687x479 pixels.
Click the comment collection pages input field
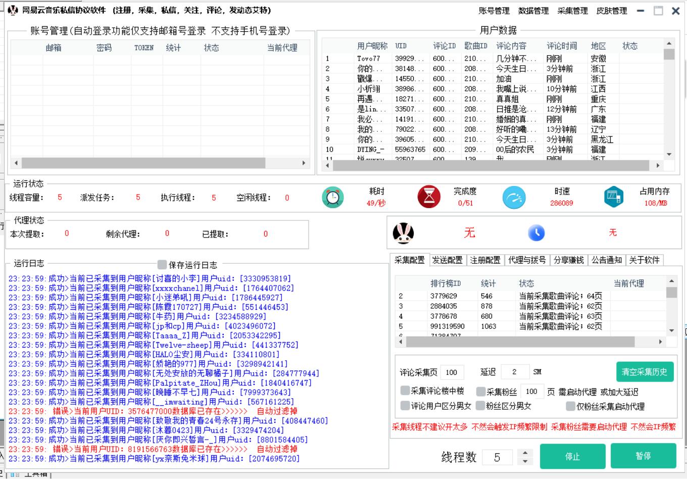click(x=452, y=372)
